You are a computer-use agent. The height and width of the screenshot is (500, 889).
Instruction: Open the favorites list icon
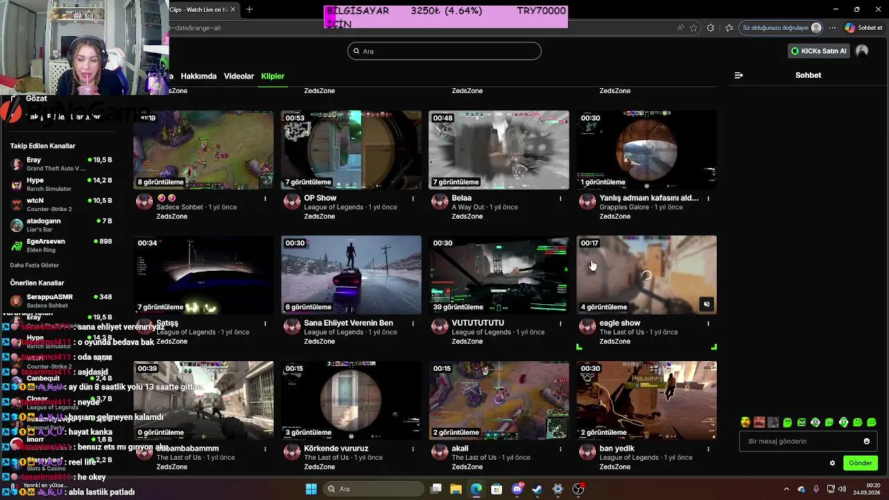click(729, 28)
